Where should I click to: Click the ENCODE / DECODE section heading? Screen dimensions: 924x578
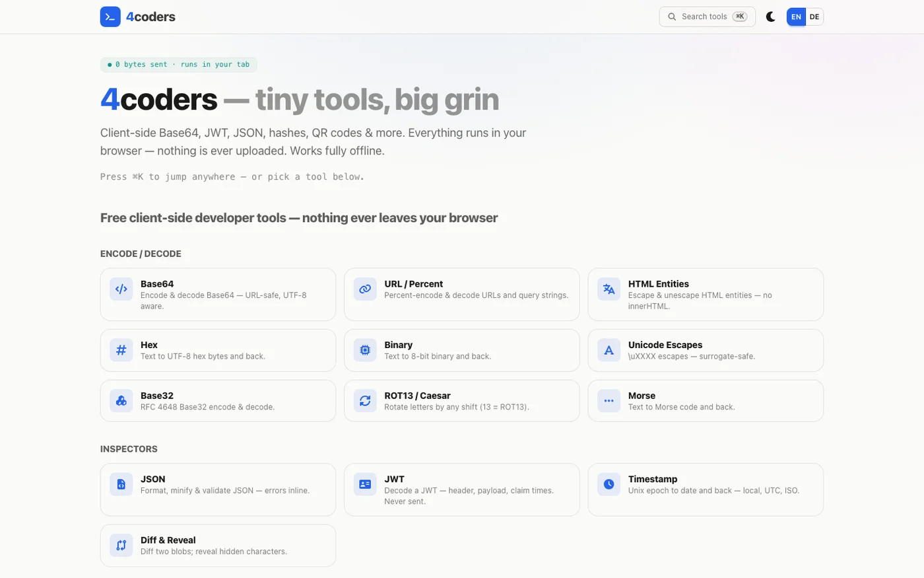pos(141,254)
